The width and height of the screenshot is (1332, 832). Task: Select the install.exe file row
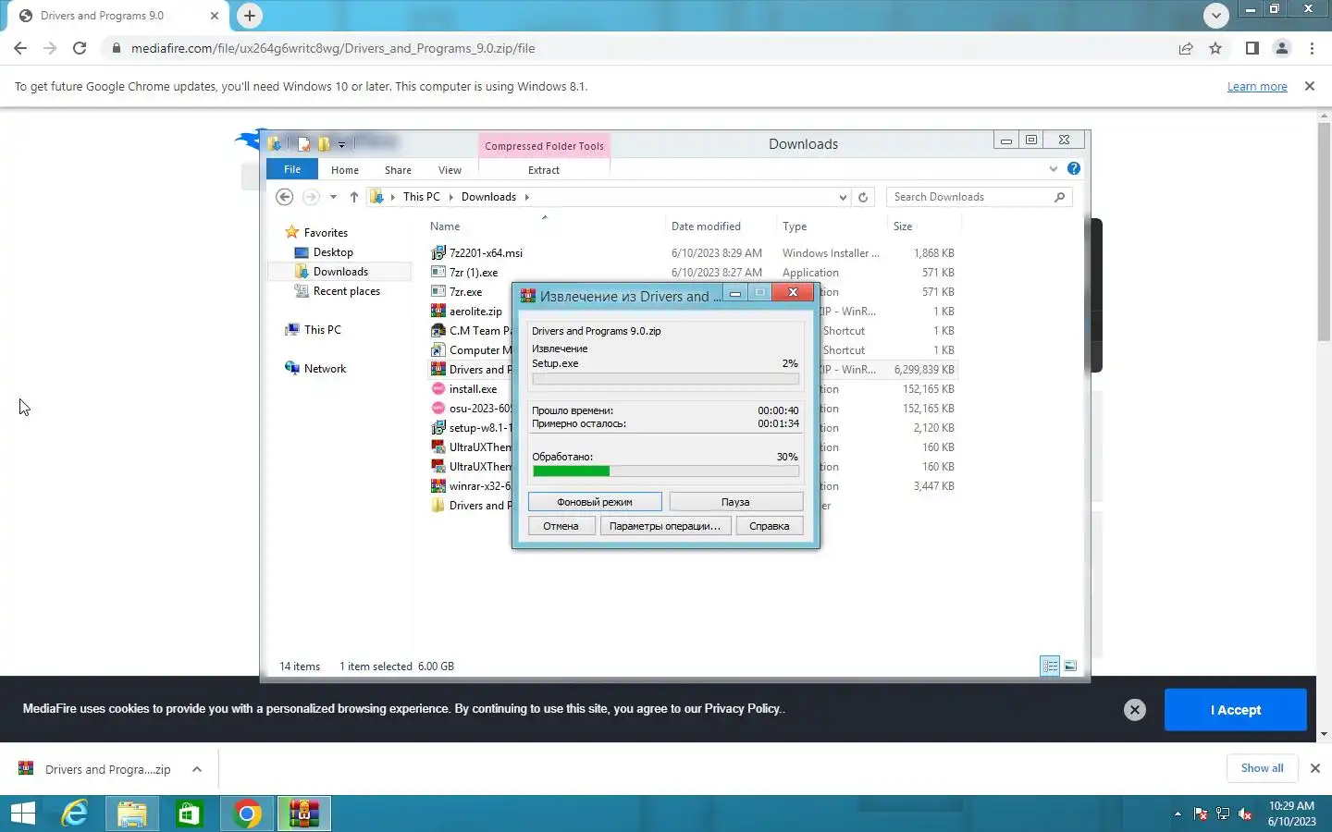[693, 389]
